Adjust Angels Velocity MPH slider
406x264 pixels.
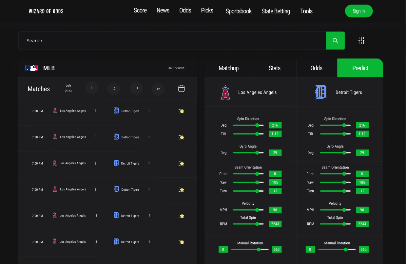coord(248,210)
